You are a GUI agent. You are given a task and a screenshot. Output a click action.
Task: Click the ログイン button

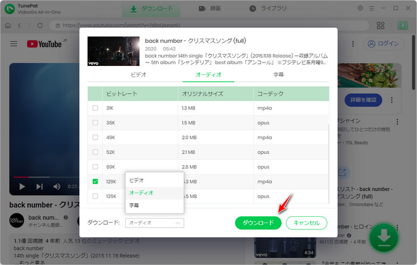tap(384, 43)
